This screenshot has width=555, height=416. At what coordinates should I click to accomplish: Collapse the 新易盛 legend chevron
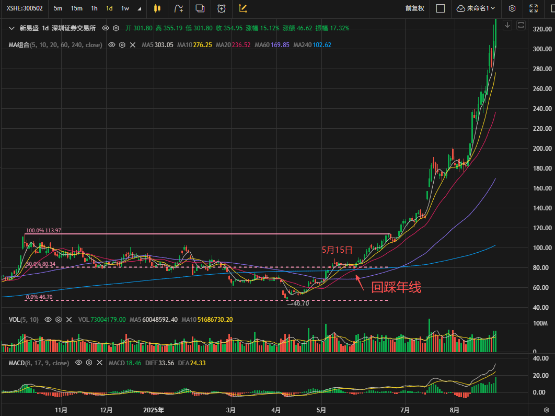pyautogui.click(x=11, y=28)
